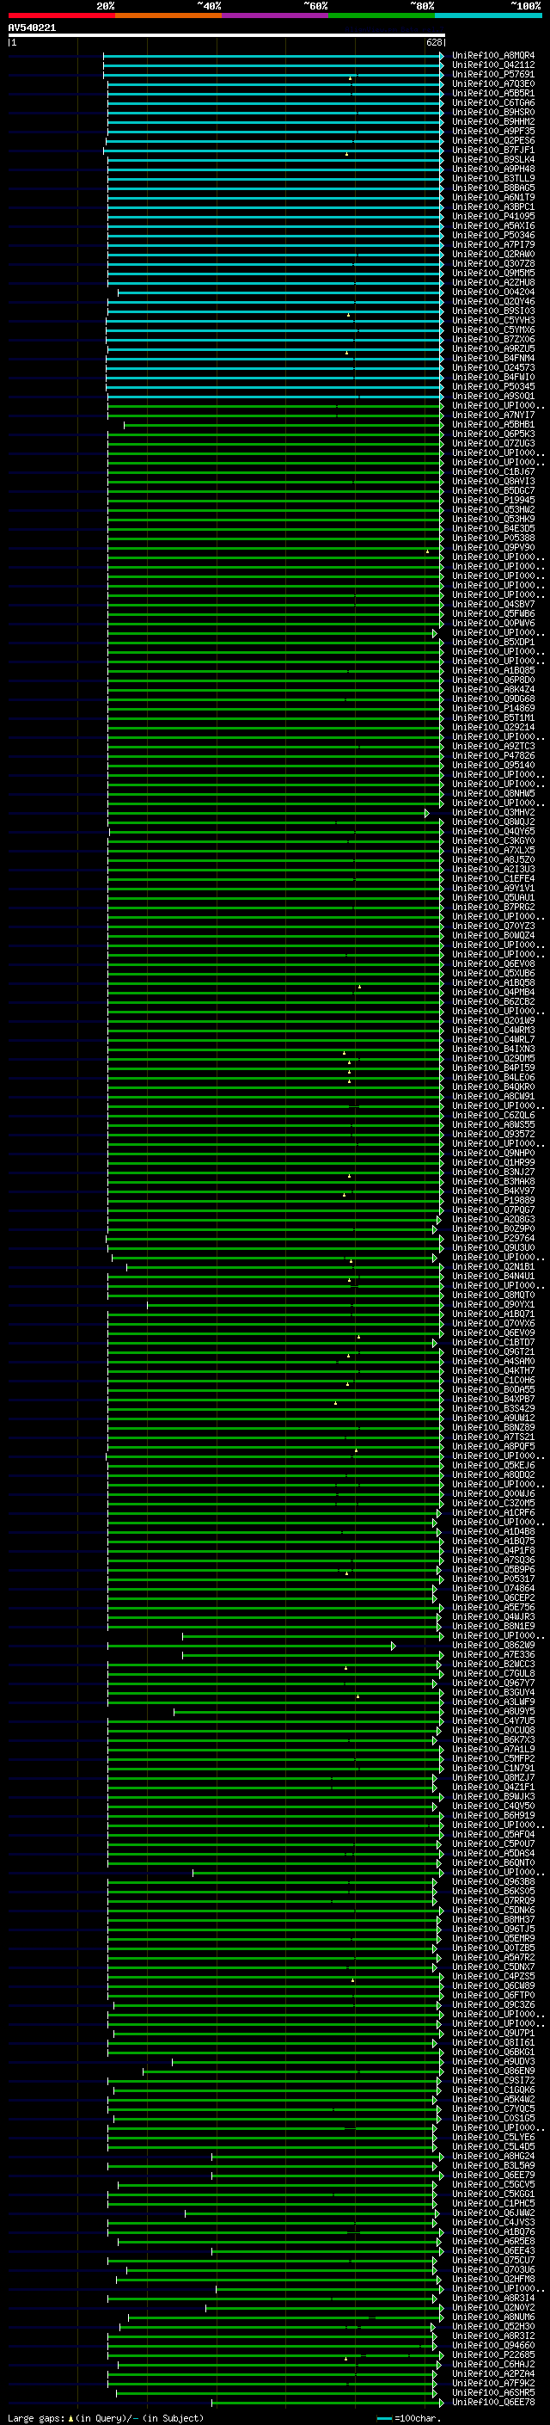Select the UniRef100_A9S0Q1 label

492,397
